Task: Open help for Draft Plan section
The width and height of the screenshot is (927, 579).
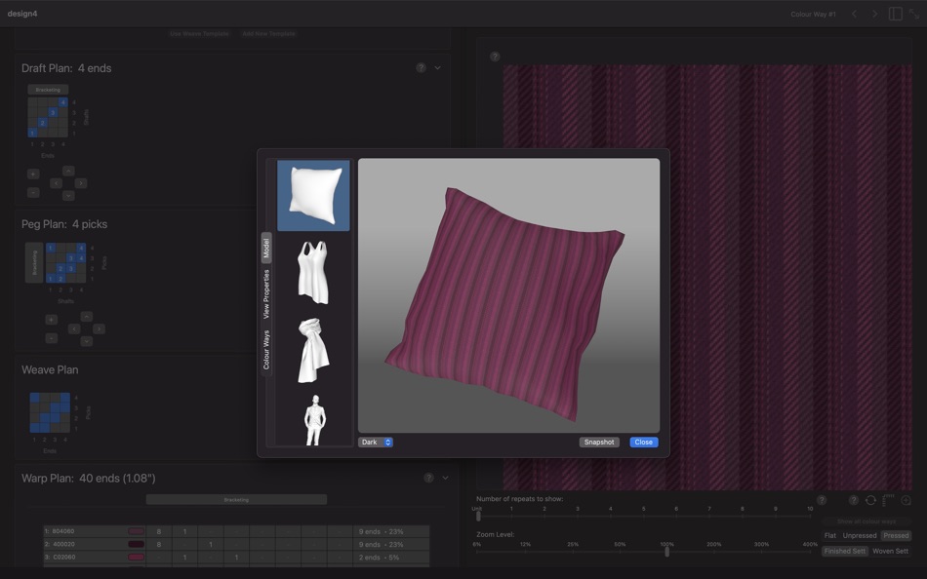Action: point(421,68)
